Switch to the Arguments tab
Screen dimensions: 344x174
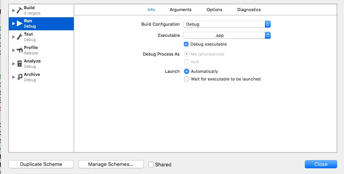pos(180,10)
